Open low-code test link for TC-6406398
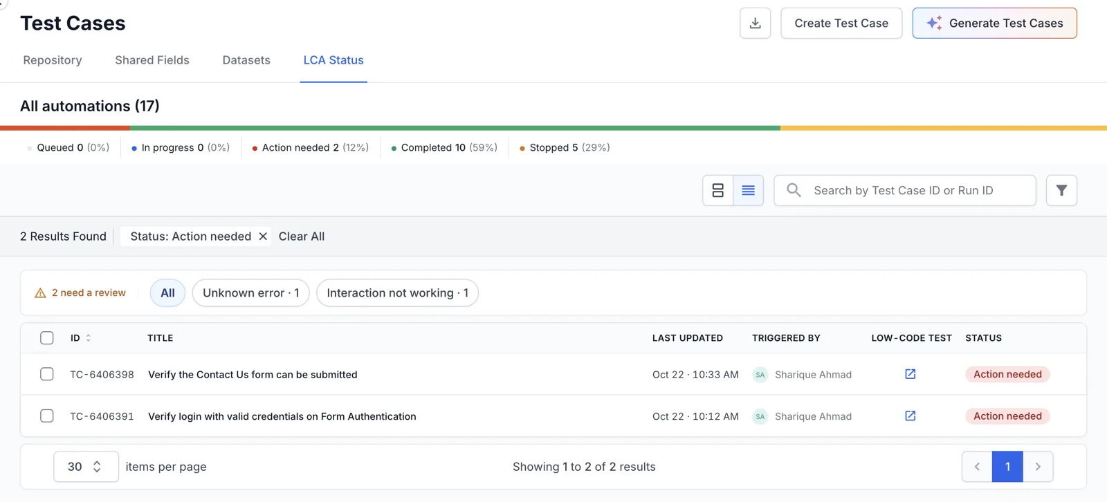The width and height of the screenshot is (1107, 502). click(911, 374)
